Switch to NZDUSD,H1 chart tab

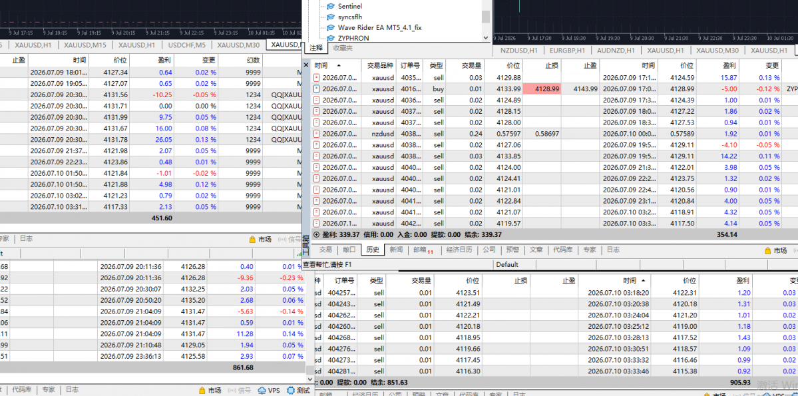coord(518,51)
